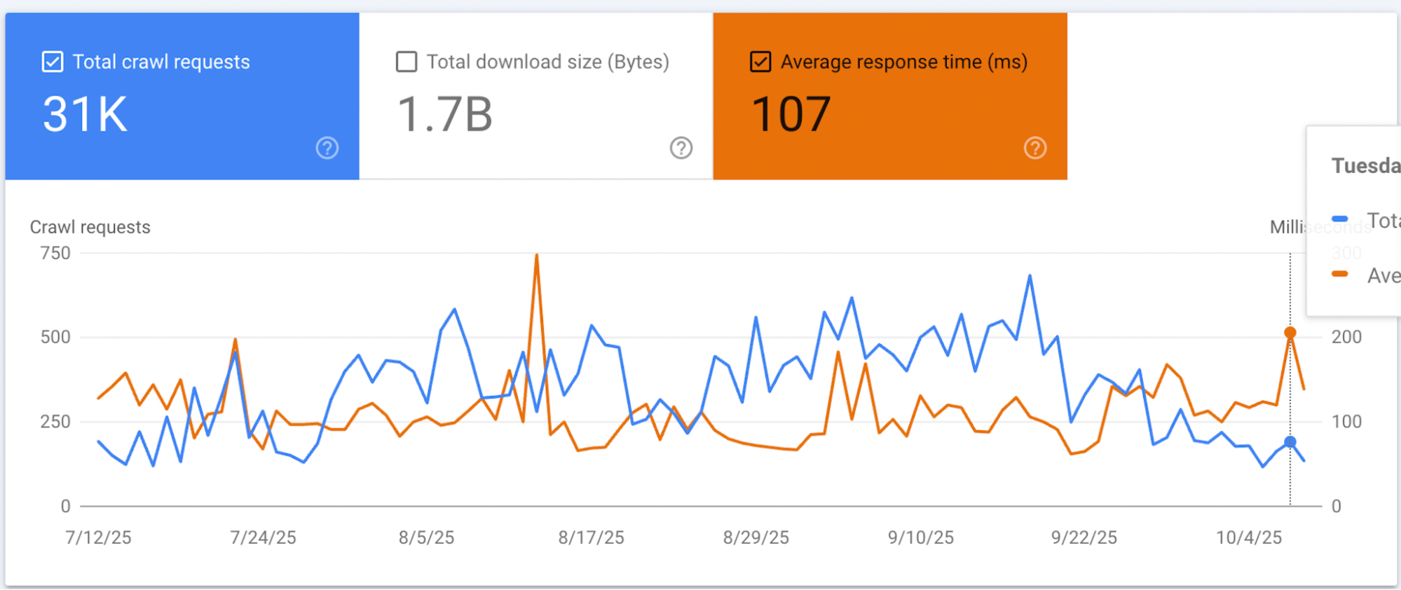
Task: Click the blue data point on the chart
Action: coord(1290,442)
